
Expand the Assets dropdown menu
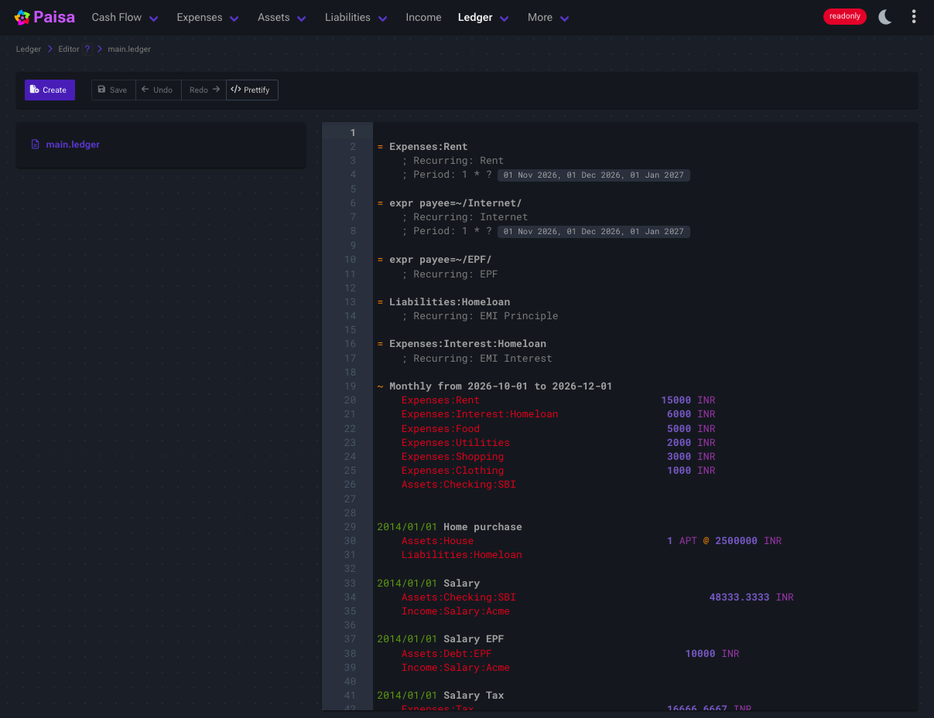(x=282, y=17)
